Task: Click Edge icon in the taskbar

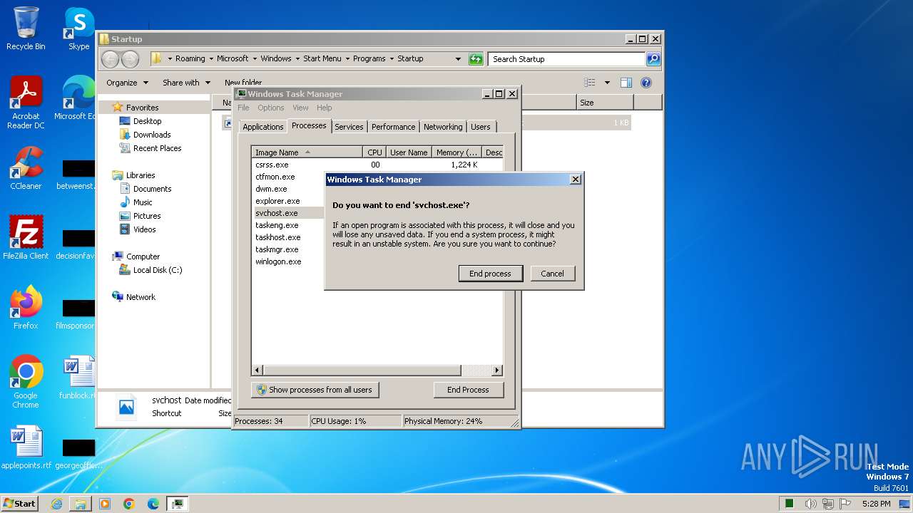Action: coord(153,504)
